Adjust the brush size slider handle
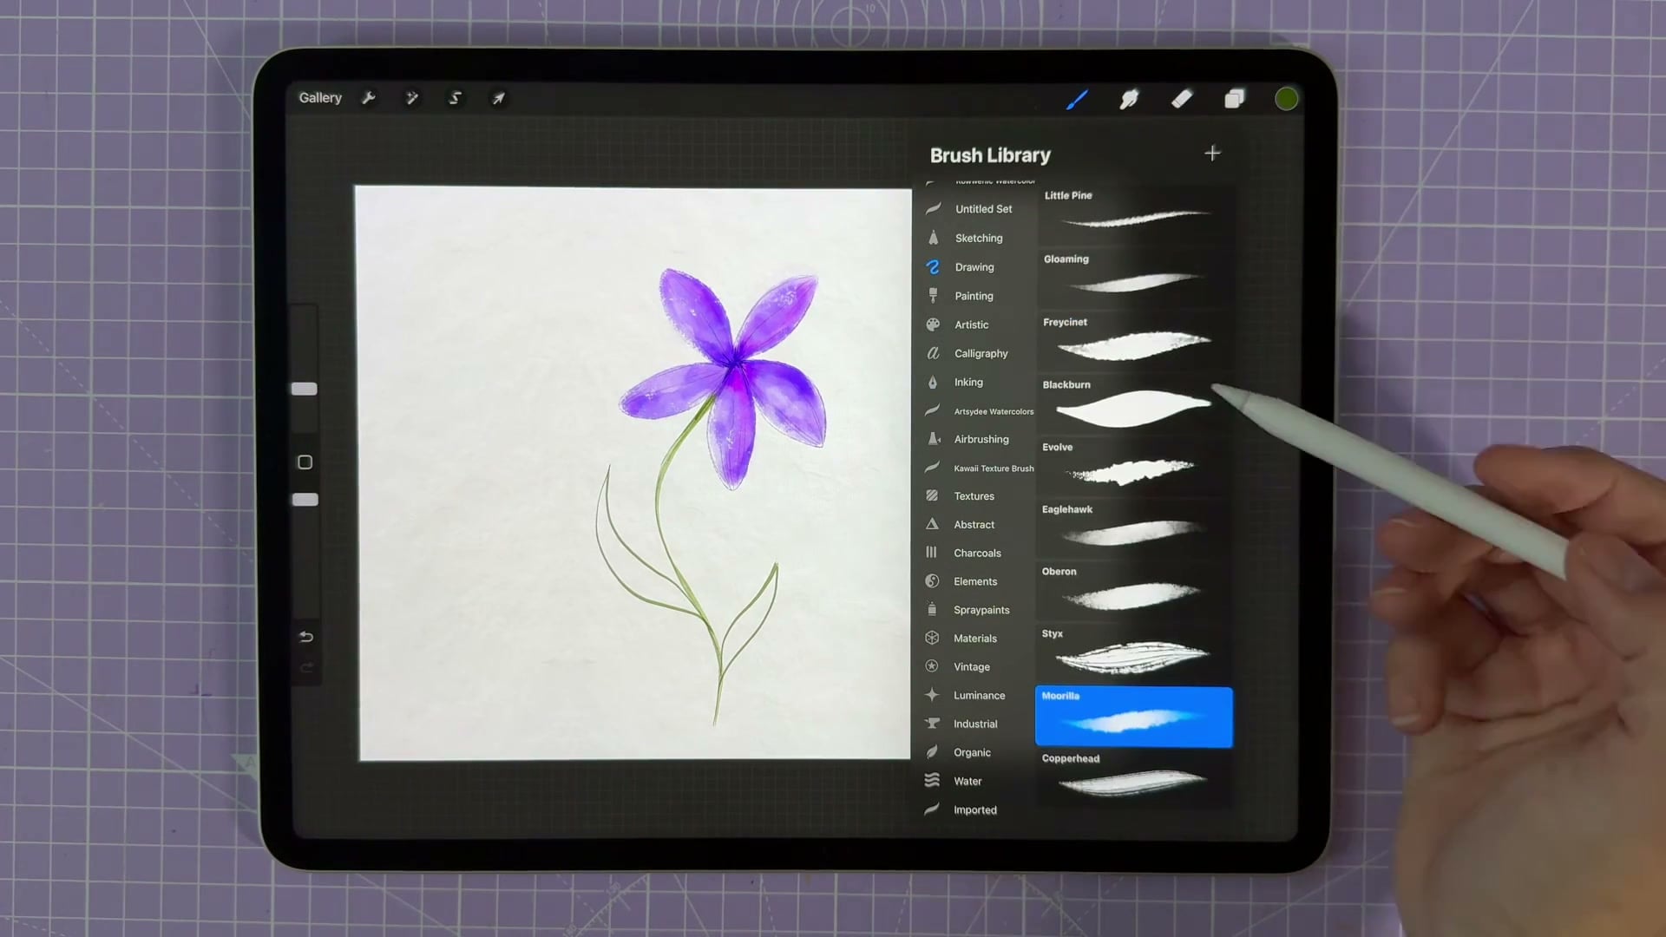The width and height of the screenshot is (1666, 937). pos(304,389)
